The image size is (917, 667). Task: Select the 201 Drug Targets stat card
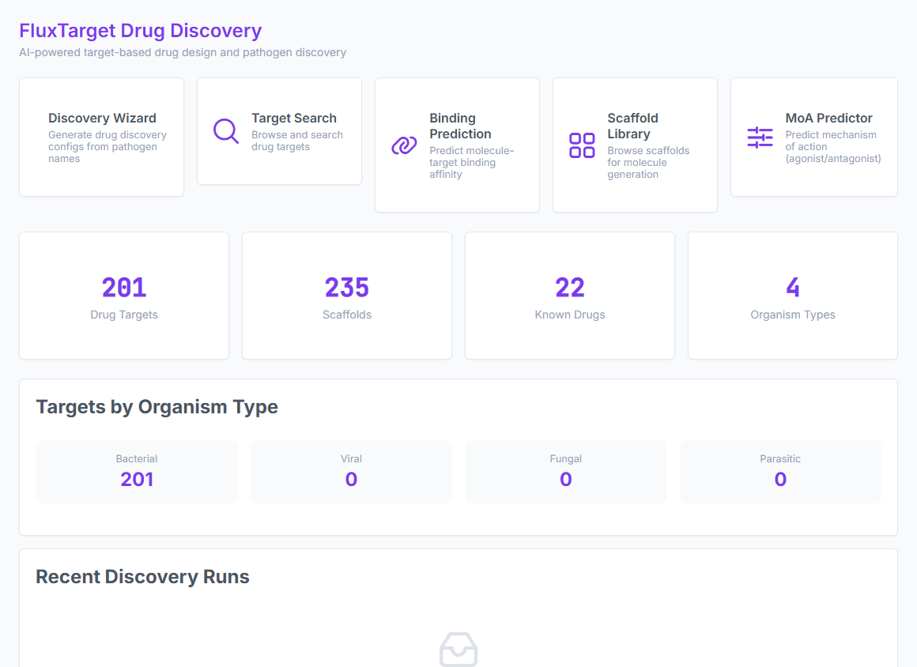(x=124, y=296)
